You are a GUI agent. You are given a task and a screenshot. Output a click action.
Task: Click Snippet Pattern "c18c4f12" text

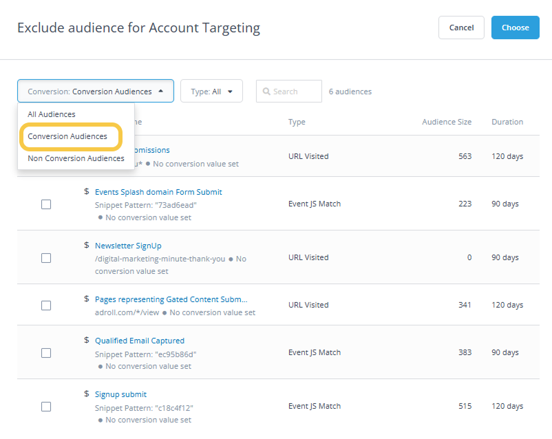click(144, 408)
